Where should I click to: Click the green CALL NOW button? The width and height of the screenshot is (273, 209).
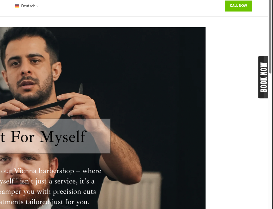tap(238, 6)
